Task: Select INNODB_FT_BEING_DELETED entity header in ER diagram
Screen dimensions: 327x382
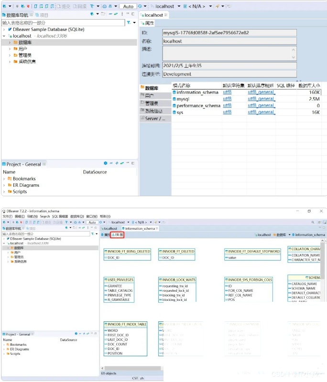Action: (127, 251)
